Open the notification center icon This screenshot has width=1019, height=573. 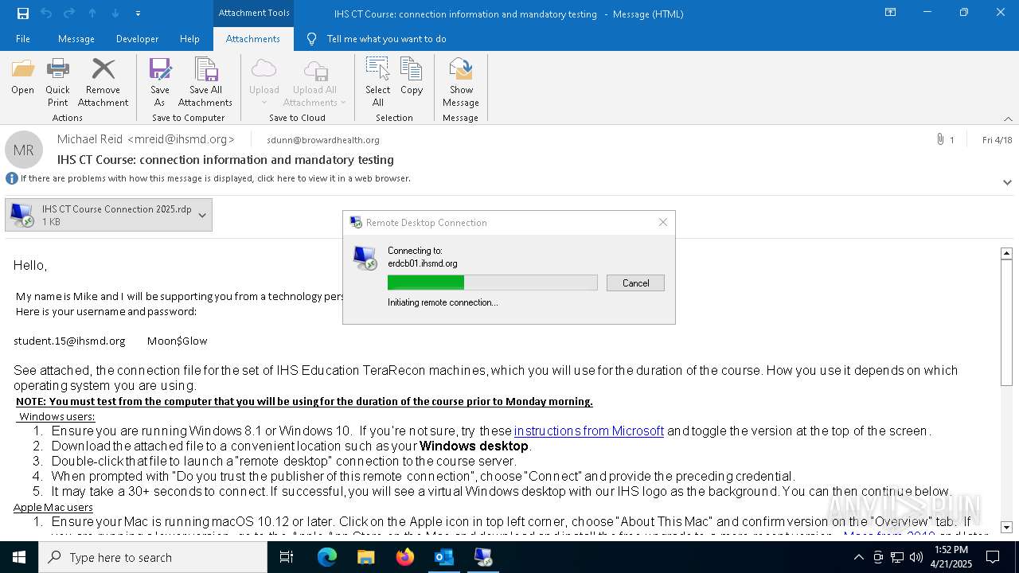[x=992, y=557]
